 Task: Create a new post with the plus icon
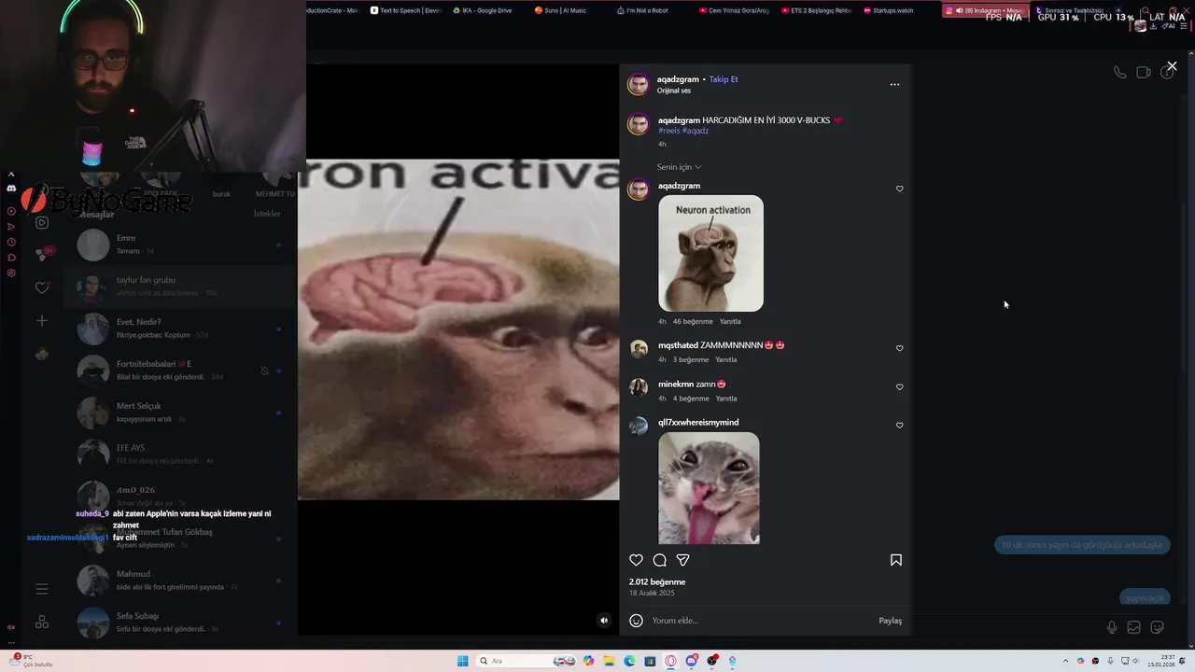[42, 321]
